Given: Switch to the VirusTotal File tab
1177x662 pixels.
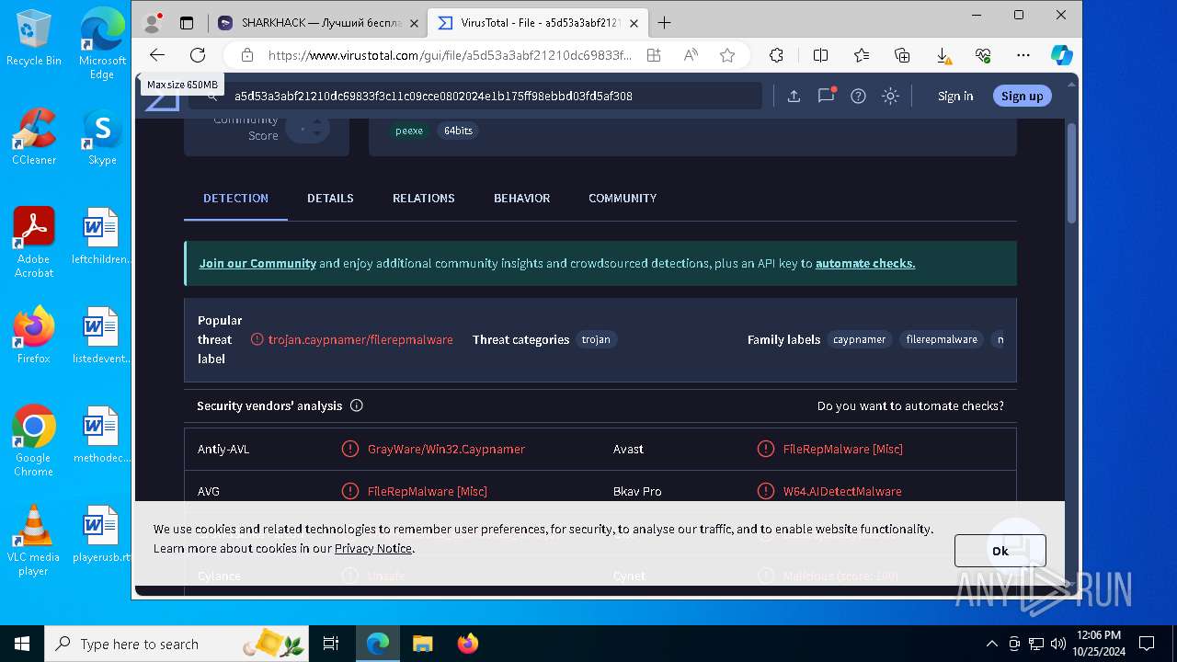Looking at the screenshot, I should pos(539,23).
